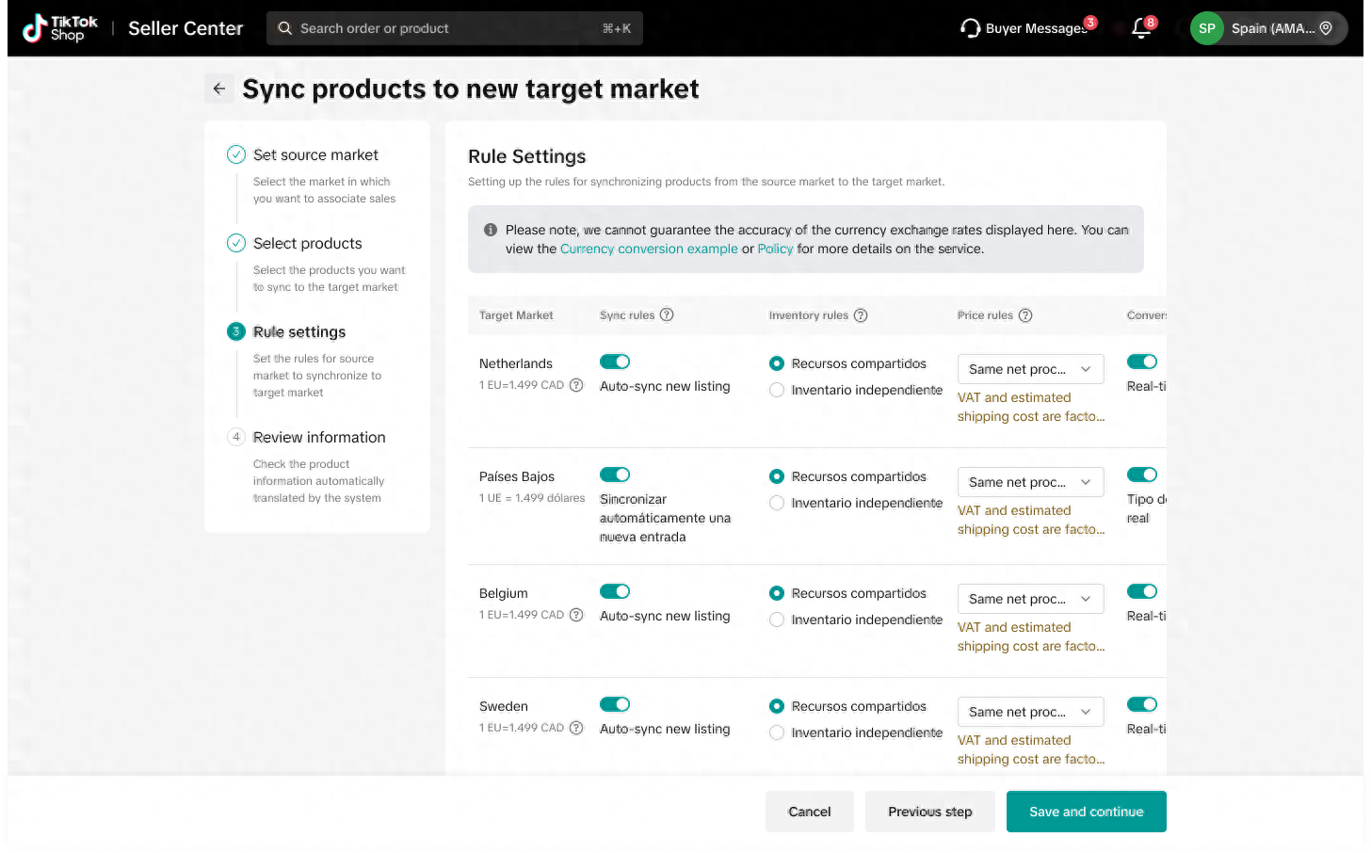Click the Netherlands exchange rate help icon
This screenshot has width=1371, height=853.
tap(576, 385)
